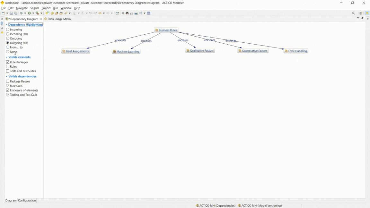Enable the Rules checkbox

(7, 66)
